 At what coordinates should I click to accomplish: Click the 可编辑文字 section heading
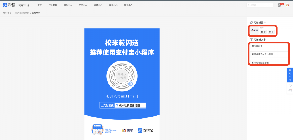pyautogui.click(x=260, y=40)
